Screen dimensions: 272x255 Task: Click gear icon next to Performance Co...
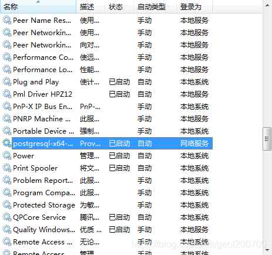coord(7,57)
